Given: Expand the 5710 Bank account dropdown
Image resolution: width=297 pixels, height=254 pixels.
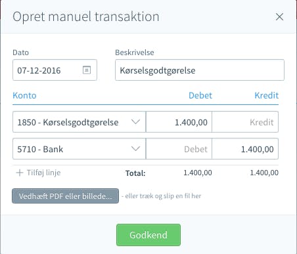Looking at the screenshot, I should coord(79,149).
